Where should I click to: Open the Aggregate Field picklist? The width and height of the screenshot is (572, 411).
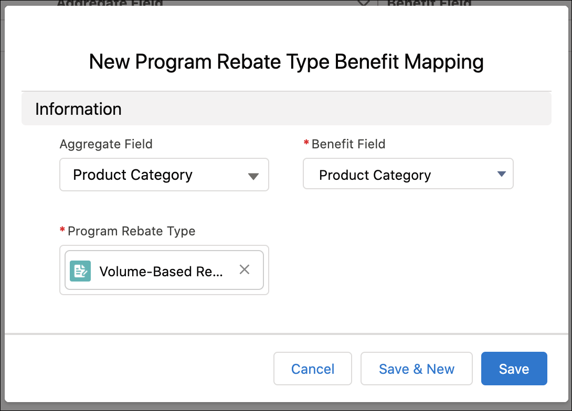(x=164, y=175)
